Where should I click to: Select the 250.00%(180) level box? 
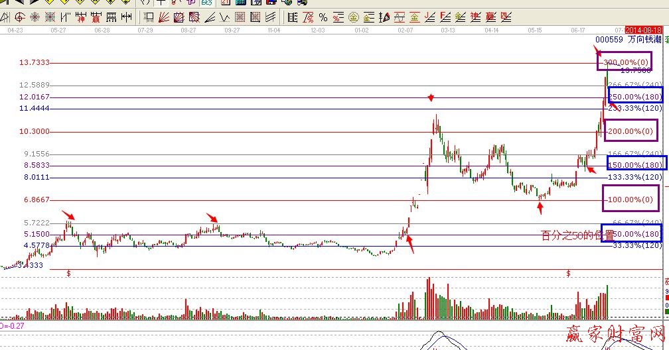pos(634,97)
